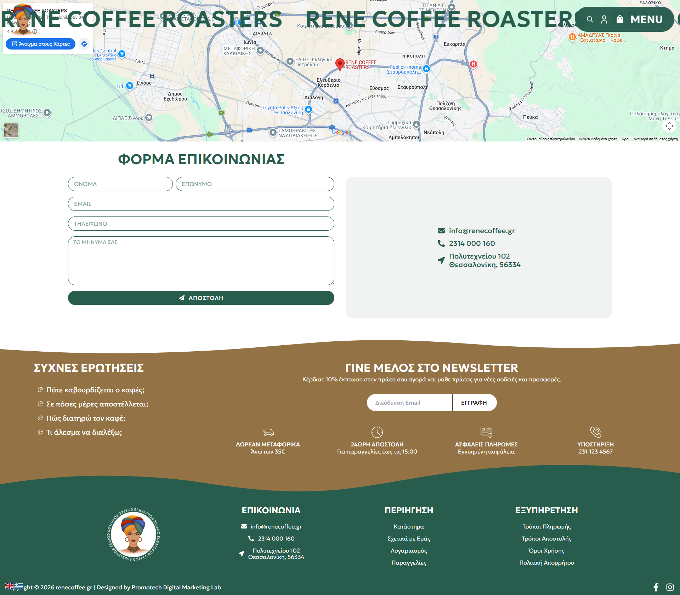Click the ΥΠΟΣΤΗΡΙΞΗ phone support icon
This screenshot has height=595, width=680.
pos(596,432)
